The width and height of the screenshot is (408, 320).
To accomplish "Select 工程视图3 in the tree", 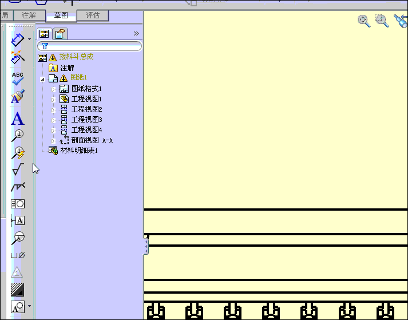I will coord(86,120).
